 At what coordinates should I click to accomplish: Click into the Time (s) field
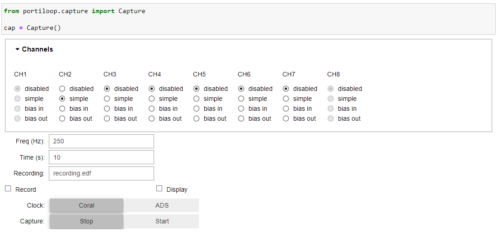coord(101,157)
